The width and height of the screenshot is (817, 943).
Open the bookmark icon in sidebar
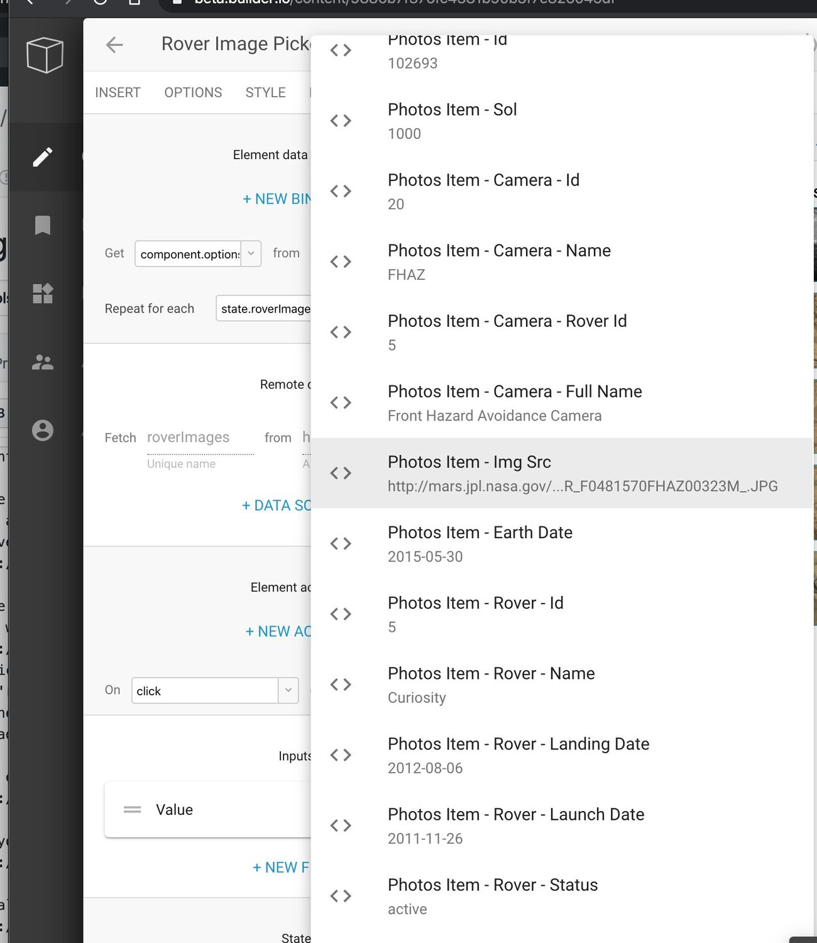43,225
